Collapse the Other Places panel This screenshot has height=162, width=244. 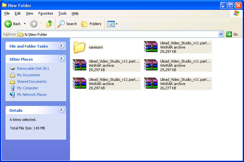pos(61,59)
